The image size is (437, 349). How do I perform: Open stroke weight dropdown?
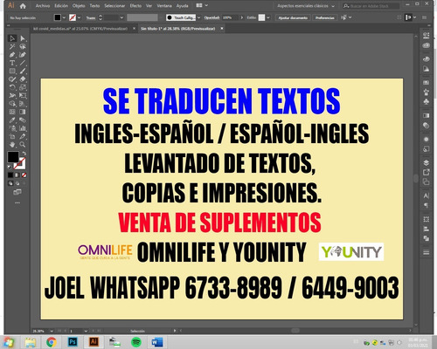pos(121,17)
